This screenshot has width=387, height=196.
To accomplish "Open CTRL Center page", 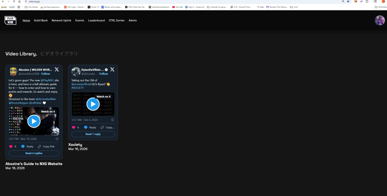I will pyautogui.click(x=117, y=20).
